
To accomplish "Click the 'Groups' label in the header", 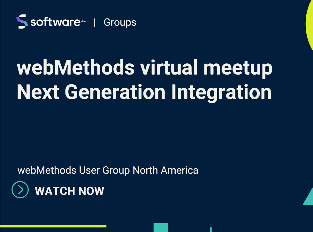I will pyautogui.click(x=120, y=23).
